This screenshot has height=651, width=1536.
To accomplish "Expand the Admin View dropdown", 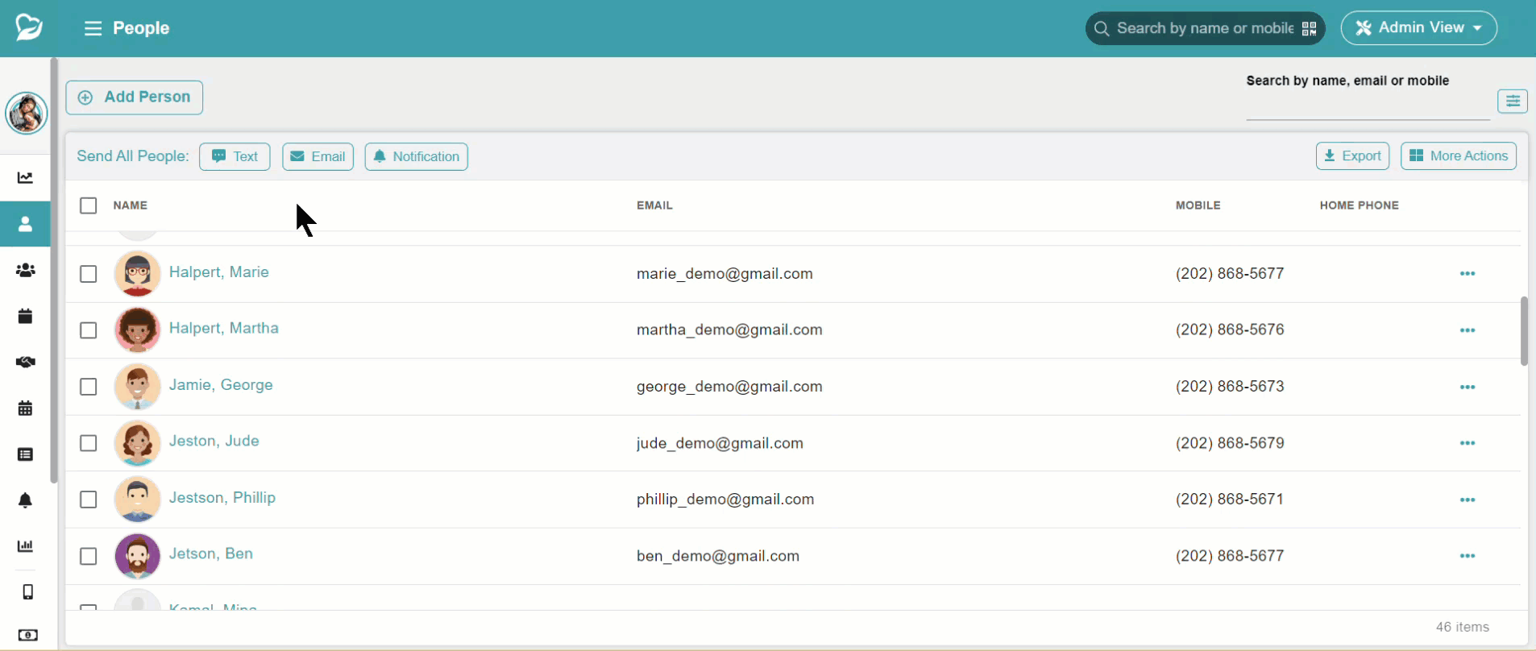I will (x=1418, y=28).
